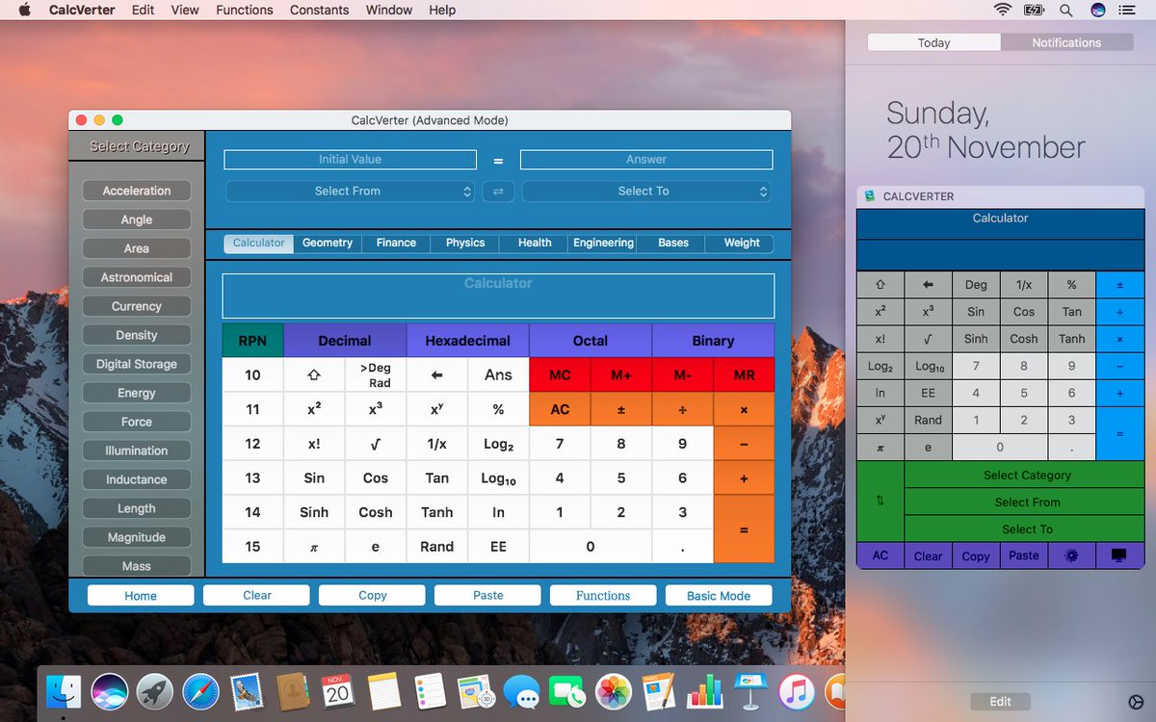Select the Digital Storage category
Screen dimensions: 1156x722
pyautogui.click(x=137, y=364)
